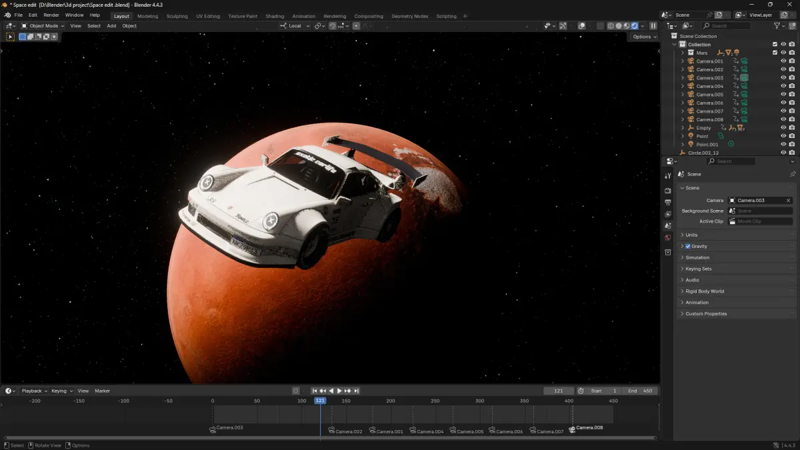This screenshot has width=800, height=450.
Task: Open the timeline Marker menu
Action: [102, 391]
